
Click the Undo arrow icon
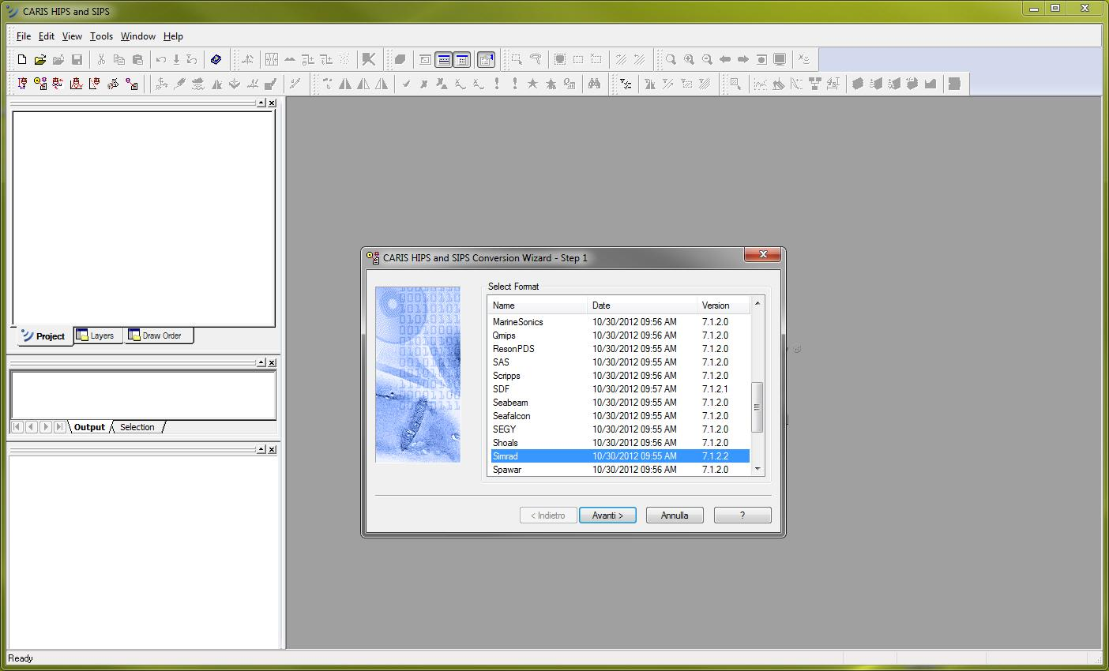tap(161, 59)
